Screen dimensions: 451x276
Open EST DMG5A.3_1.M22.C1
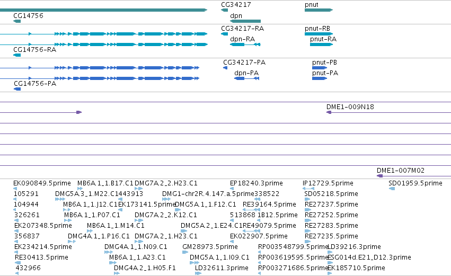point(86,194)
